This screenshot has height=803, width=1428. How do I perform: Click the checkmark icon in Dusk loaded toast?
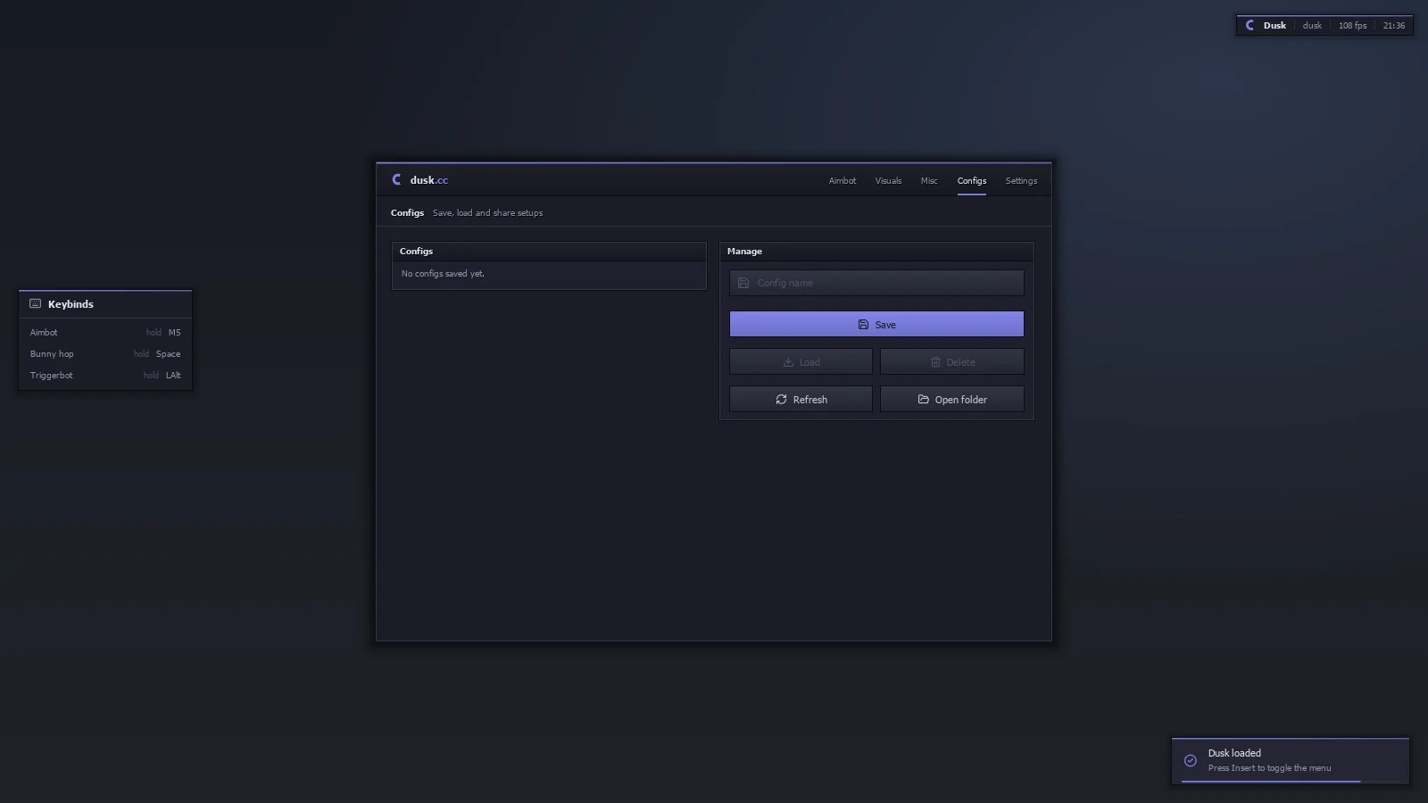1191,761
